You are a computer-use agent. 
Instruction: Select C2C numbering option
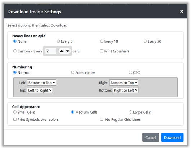pos(131,73)
